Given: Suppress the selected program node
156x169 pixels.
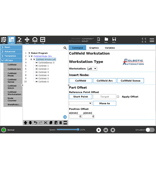Looking at the screenshot, I should pyautogui.click(x=65, y=123).
